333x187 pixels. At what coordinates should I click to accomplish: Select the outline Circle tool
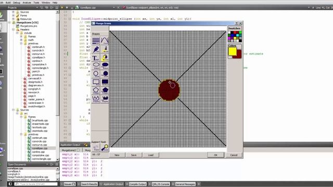[96, 74]
